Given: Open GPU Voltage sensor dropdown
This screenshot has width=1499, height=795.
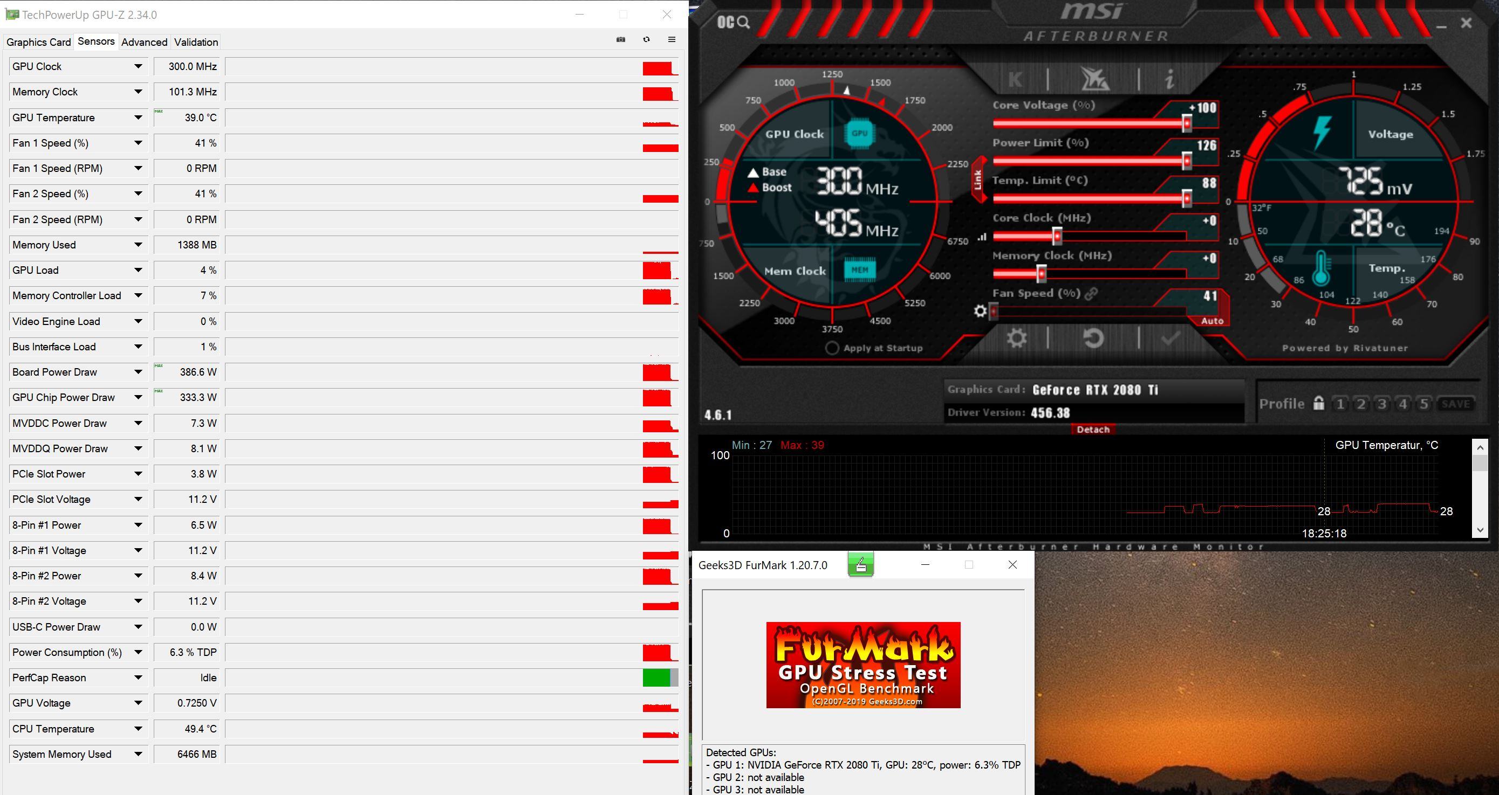Looking at the screenshot, I should coord(138,703).
